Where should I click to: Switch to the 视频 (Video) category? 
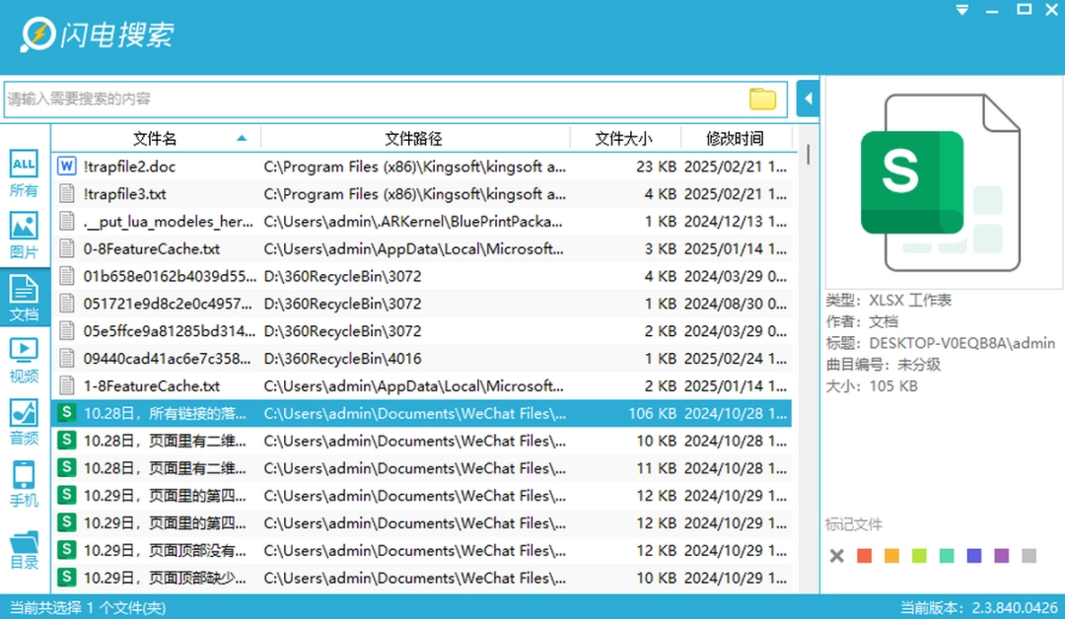tap(24, 359)
